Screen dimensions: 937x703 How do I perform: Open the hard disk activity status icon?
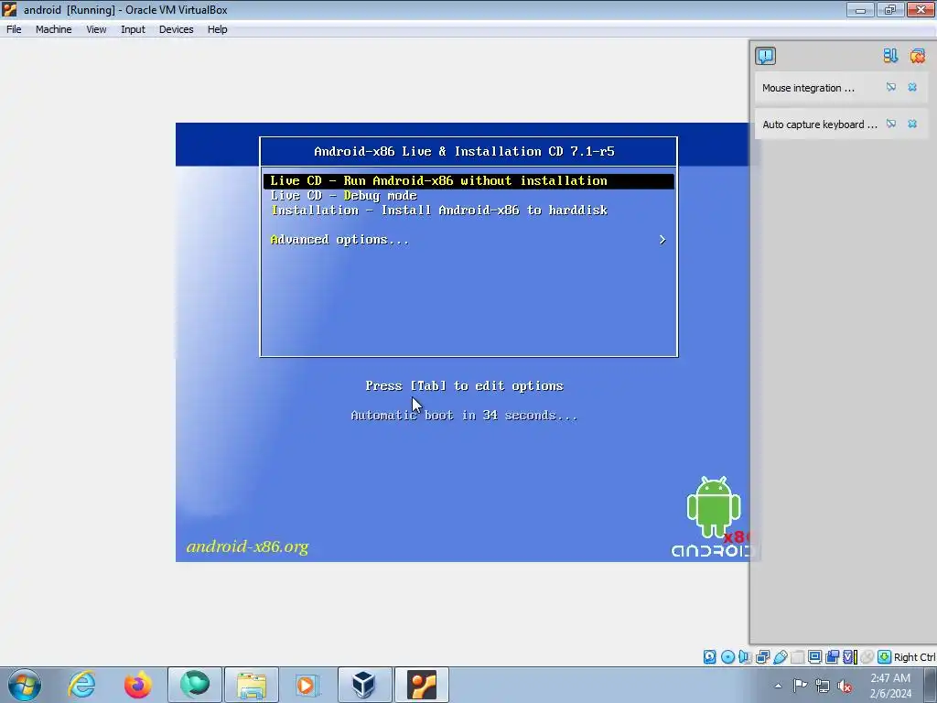(709, 657)
